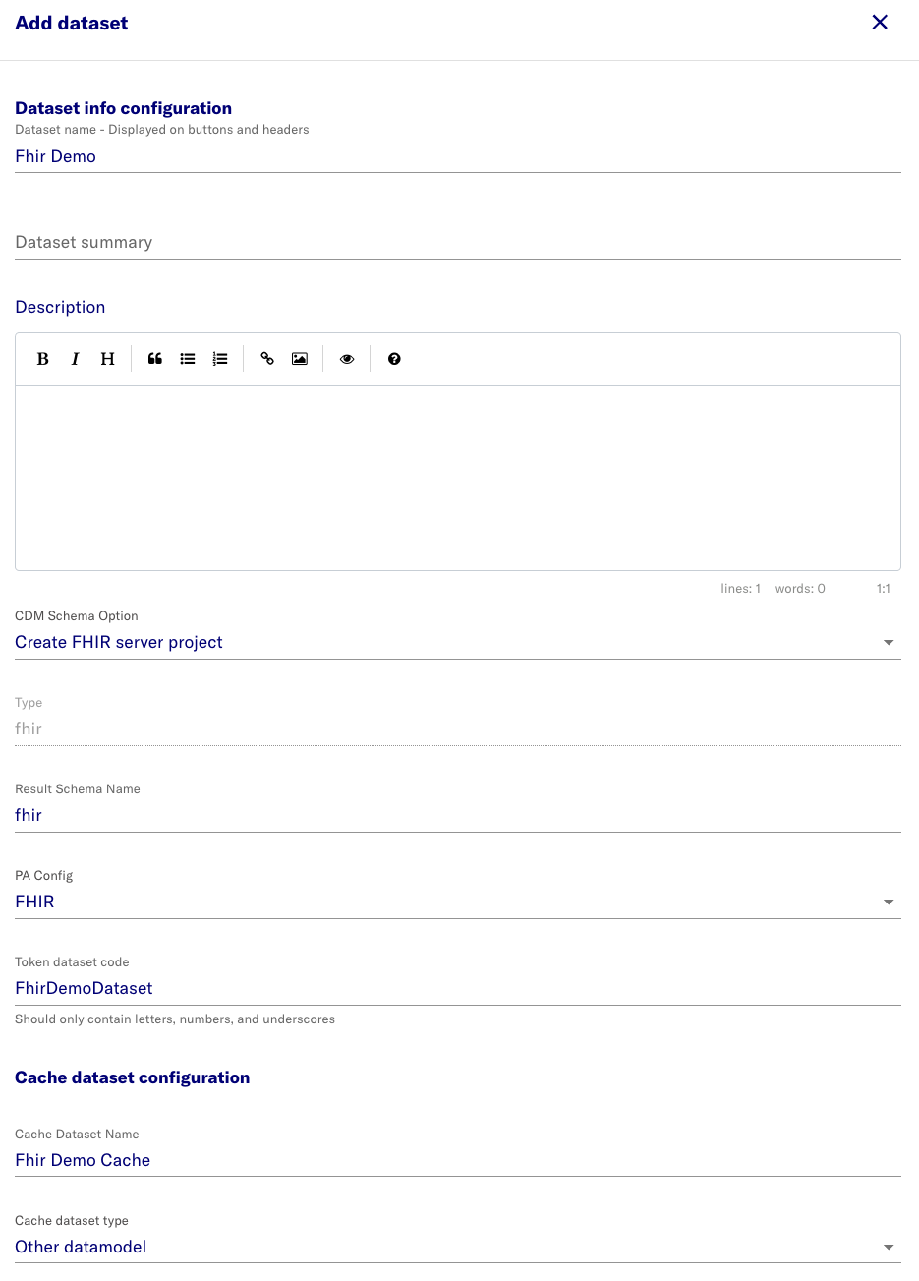Open editor help via the question mark icon

tap(393, 358)
